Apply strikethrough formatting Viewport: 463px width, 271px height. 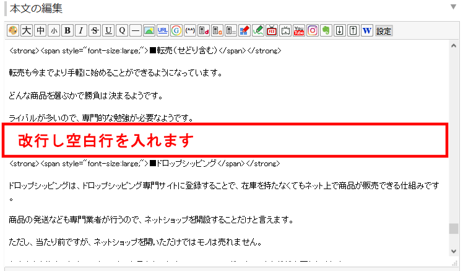[x=95, y=30]
